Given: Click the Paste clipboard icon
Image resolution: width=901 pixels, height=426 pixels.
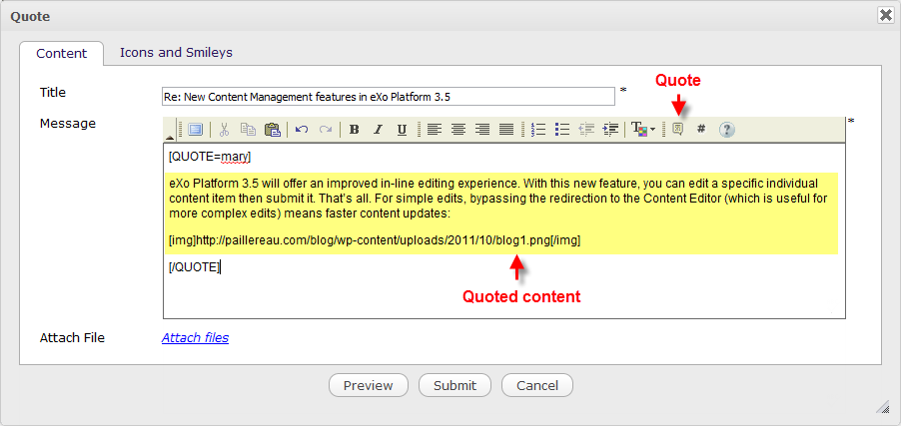Looking at the screenshot, I should pos(272,130).
